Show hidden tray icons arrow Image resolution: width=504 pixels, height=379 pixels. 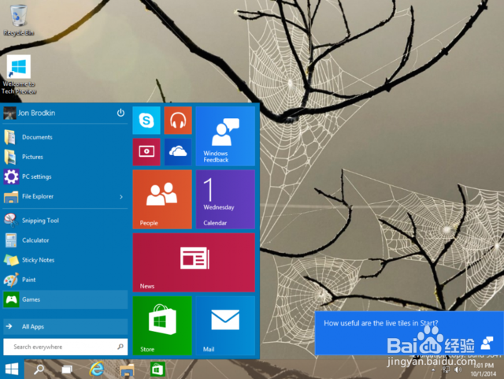434,370
